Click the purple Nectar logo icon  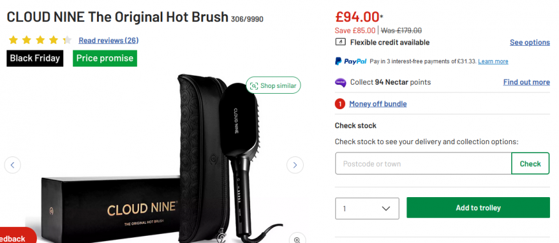click(341, 82)
